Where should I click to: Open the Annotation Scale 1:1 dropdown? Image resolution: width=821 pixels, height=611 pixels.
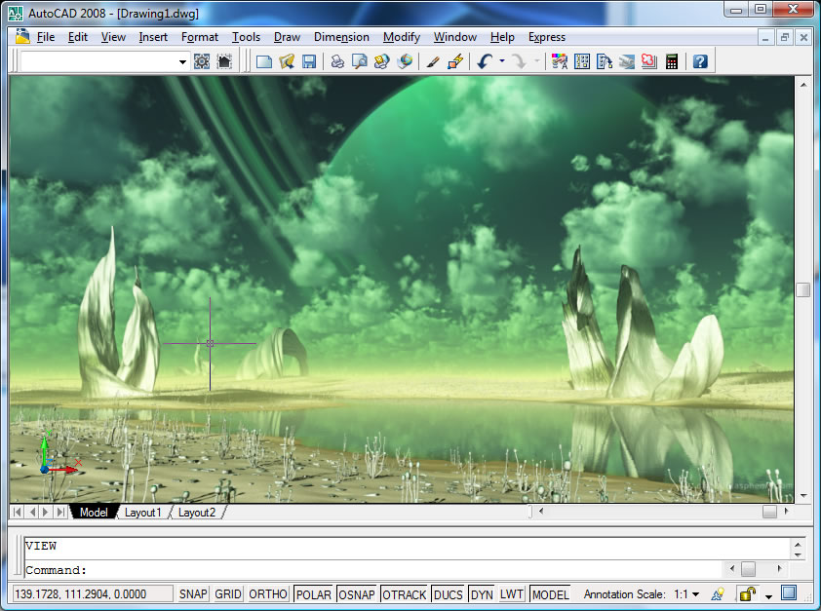point(687,594)
